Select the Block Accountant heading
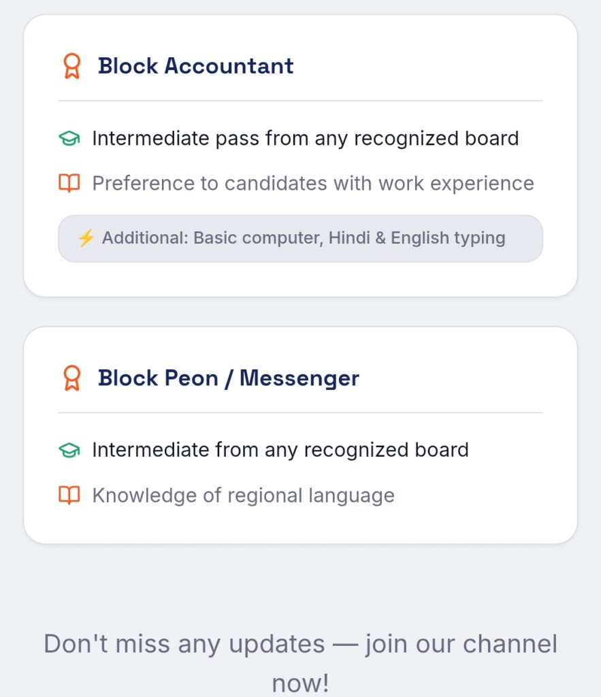601x697 pixels. (195, 66)
